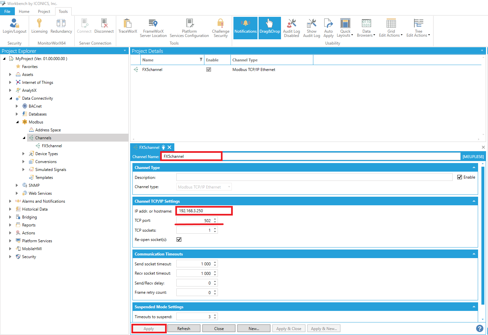Click the SNMP tree icon

pos(25,185)
